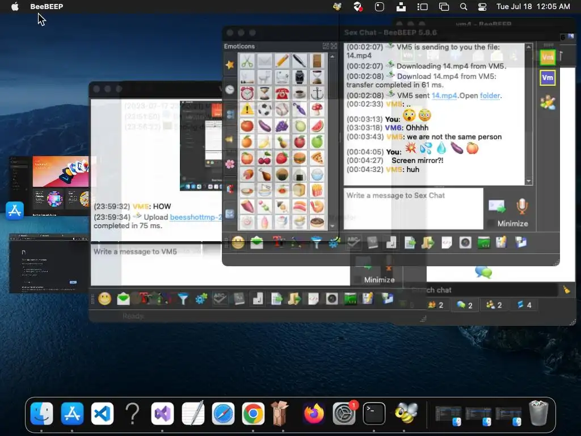The image size is (581, 436).
Task: Click up arrow of emoticons list scrollbar
Action: [x=332, y=57]
